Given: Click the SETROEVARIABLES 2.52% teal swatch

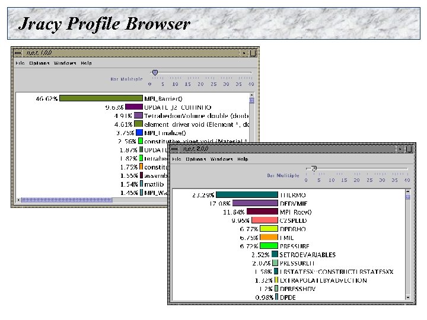Looking at the screenshot, I should pos(275,254).
